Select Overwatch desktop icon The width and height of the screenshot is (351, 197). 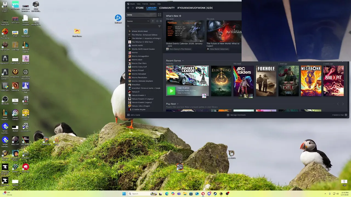coord(26,155)
